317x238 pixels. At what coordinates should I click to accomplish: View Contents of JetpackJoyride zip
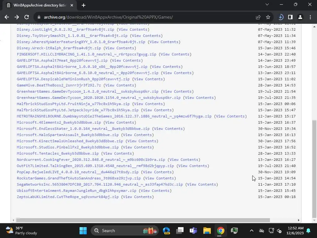click(157, 110)
